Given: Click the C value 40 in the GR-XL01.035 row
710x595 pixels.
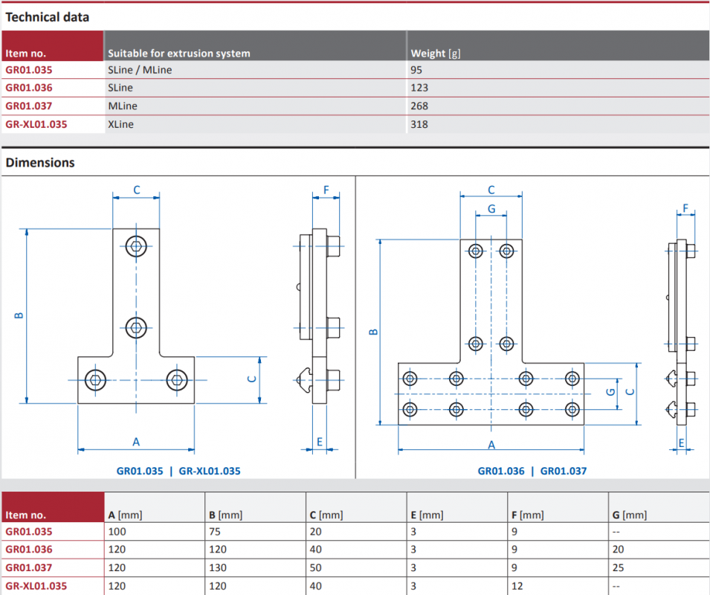Looking at the screenshot, I should pyautogui.click(x=316, y=586).
